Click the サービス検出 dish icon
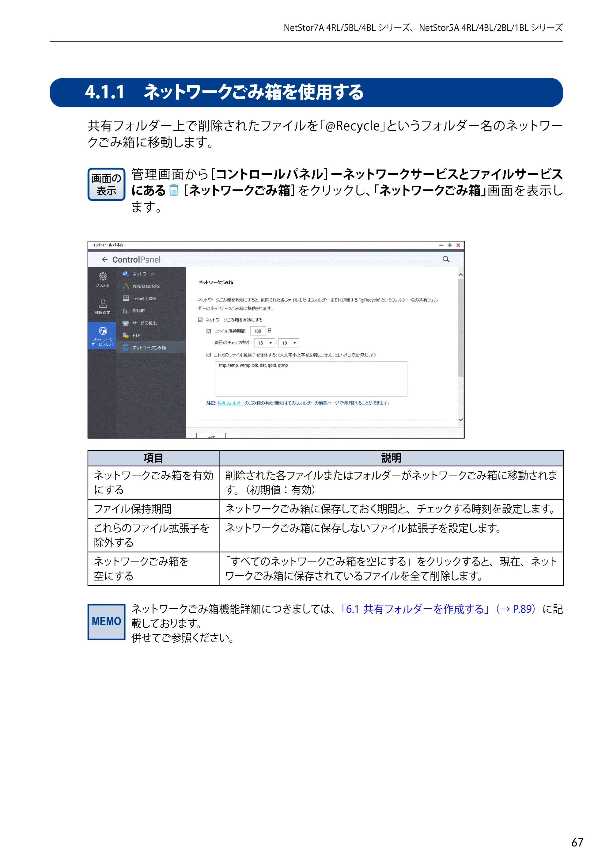This screenshot has height=867, width=613. pos(126,323)
